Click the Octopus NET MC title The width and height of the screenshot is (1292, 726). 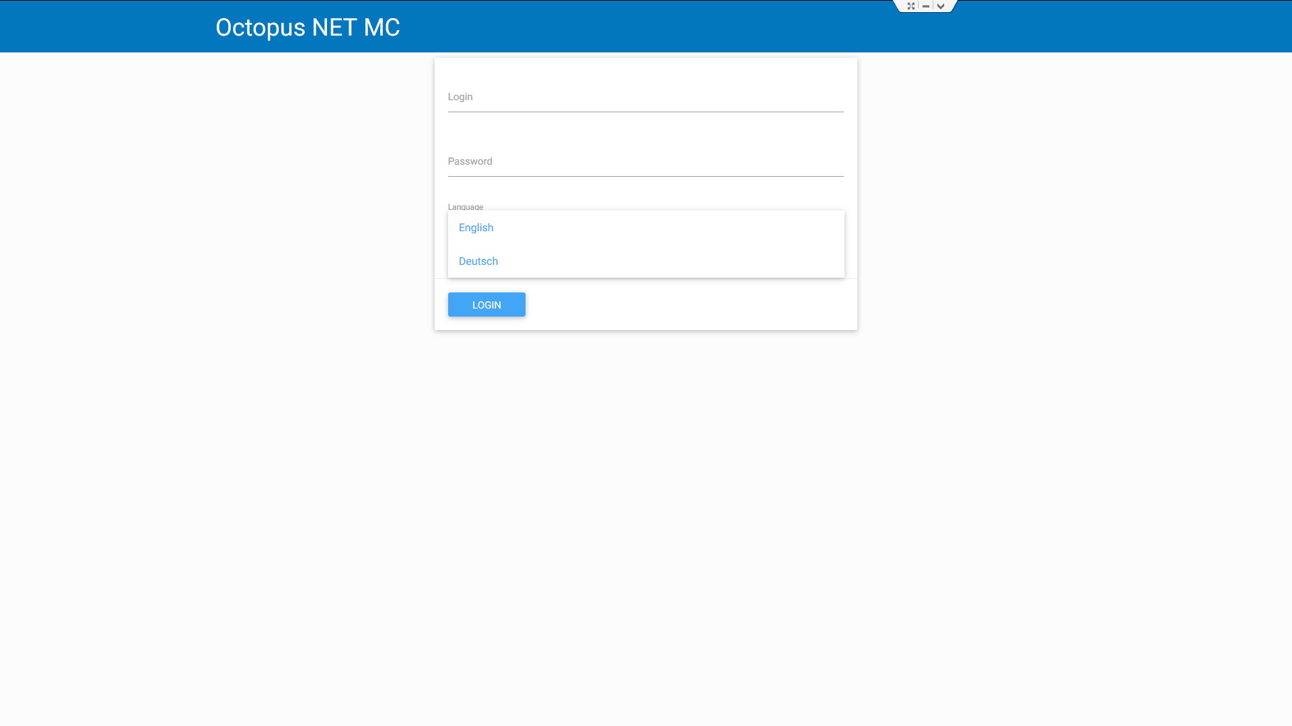[308, 28]
